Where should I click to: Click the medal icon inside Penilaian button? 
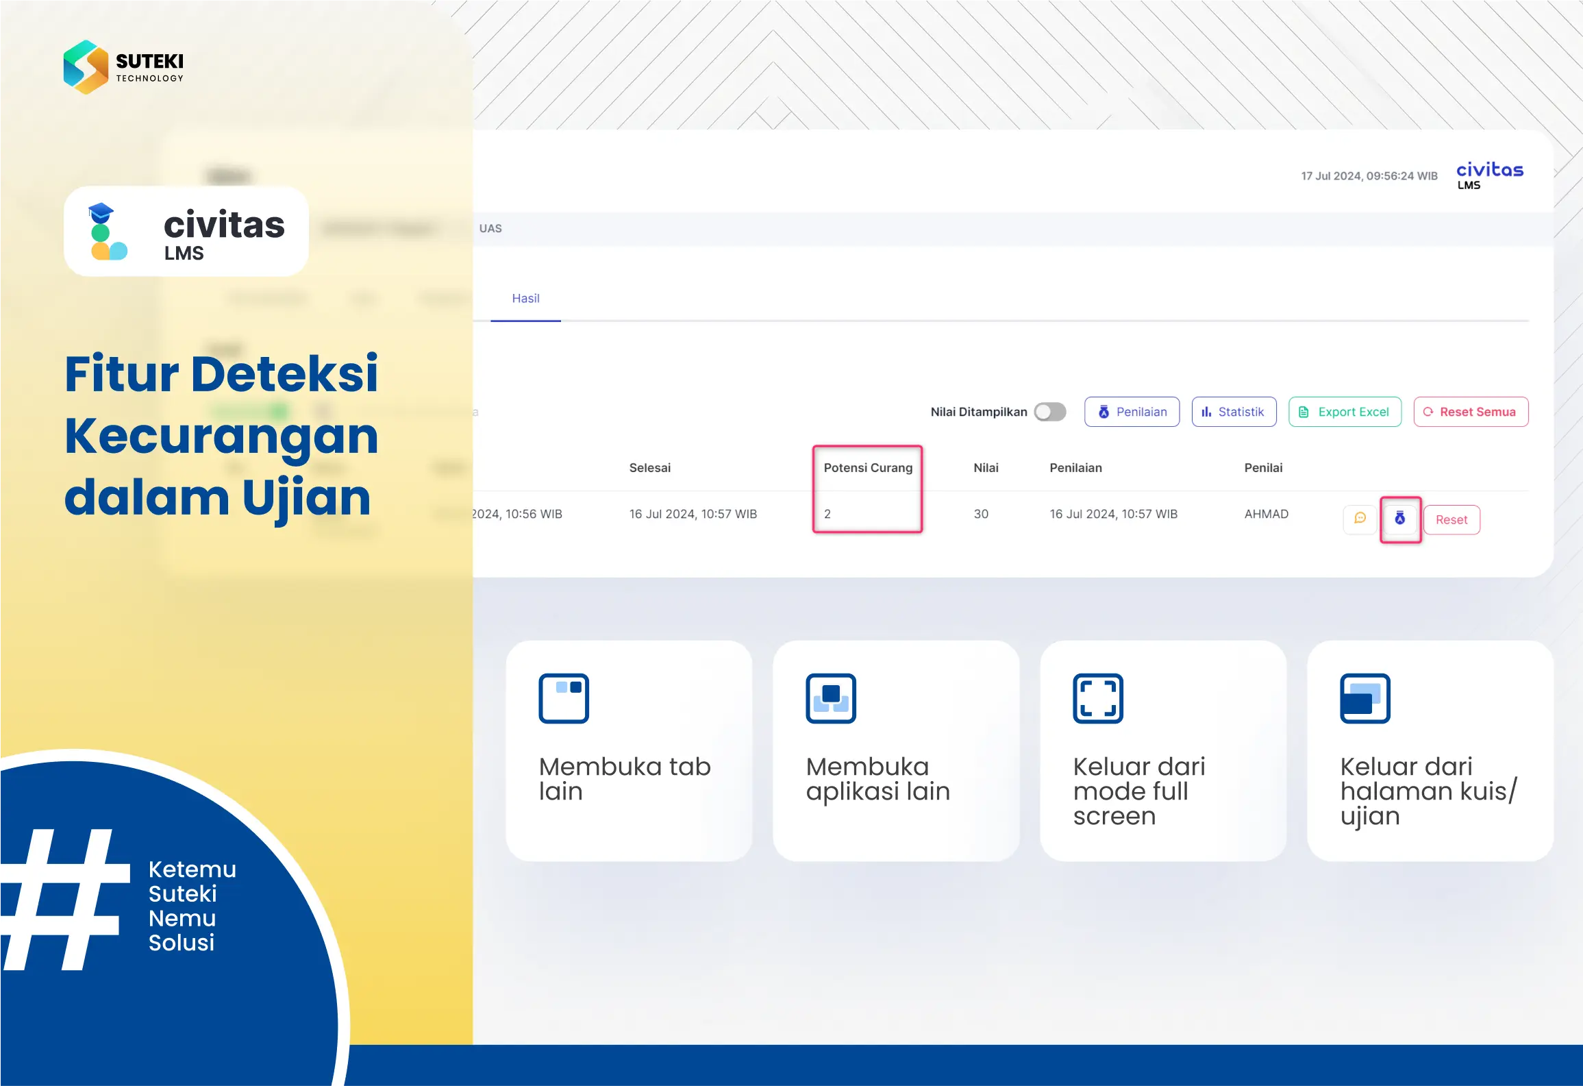(1104, 412)
